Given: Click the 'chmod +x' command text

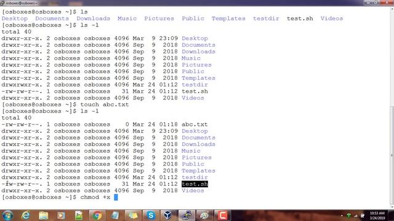Looking at the screenshot, I should coord(95,197).
